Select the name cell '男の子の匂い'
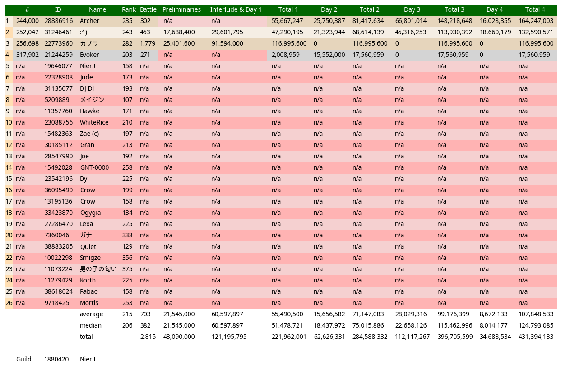This screenshot has height=370, width=561. 98,269
